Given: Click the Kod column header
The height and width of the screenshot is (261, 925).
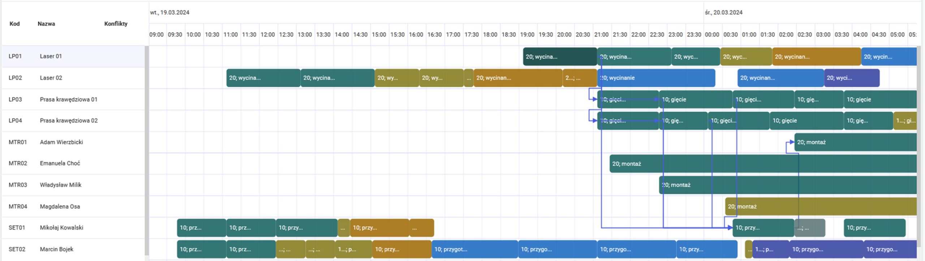Looking at the screenshot, I should tap(14, 24).
